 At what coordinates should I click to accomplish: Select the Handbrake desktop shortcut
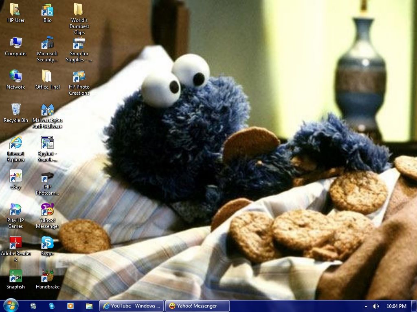[x=47, y=279]
